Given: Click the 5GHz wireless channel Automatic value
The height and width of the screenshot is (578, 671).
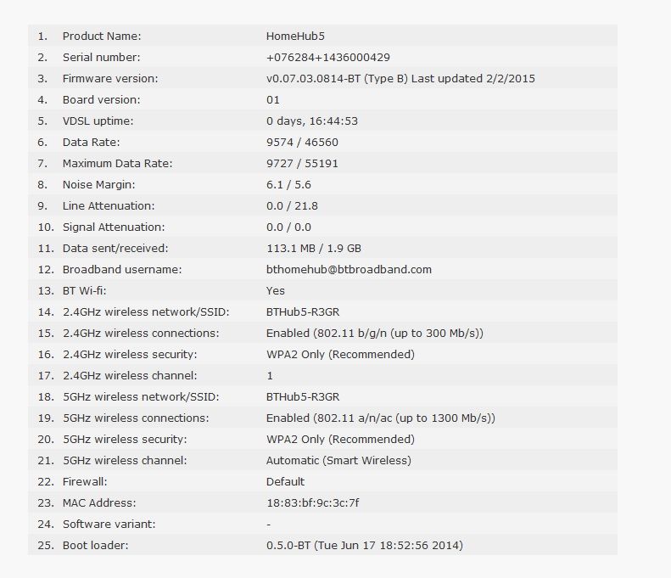Looking at the screenshot, I should (338, 461).
